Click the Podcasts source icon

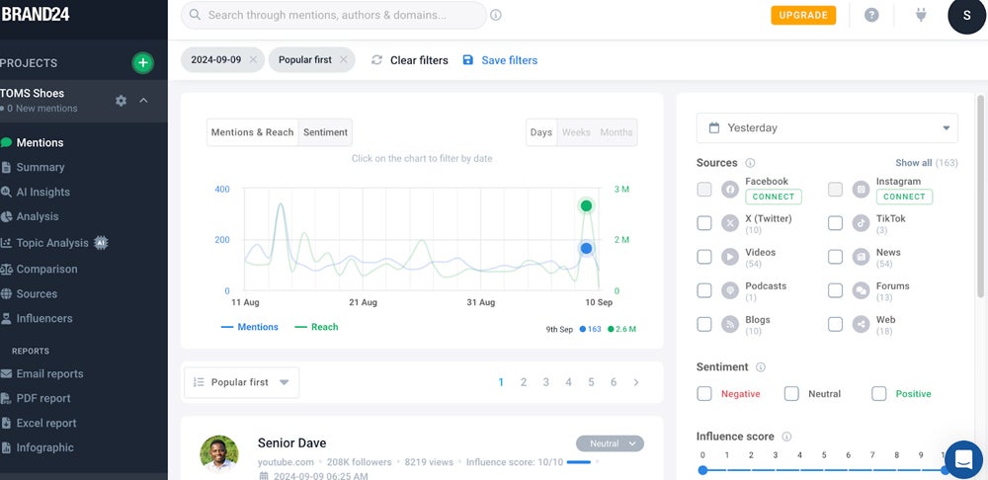(730, 290)
